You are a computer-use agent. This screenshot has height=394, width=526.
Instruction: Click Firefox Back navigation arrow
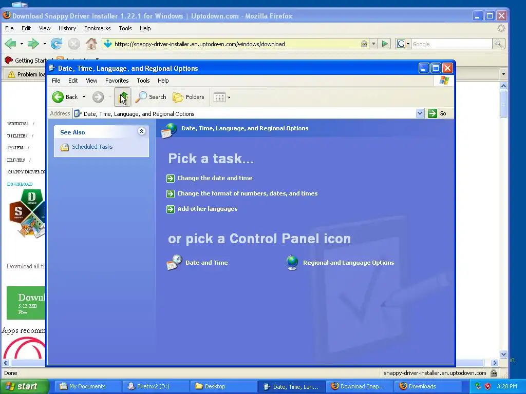pos(10,44)
